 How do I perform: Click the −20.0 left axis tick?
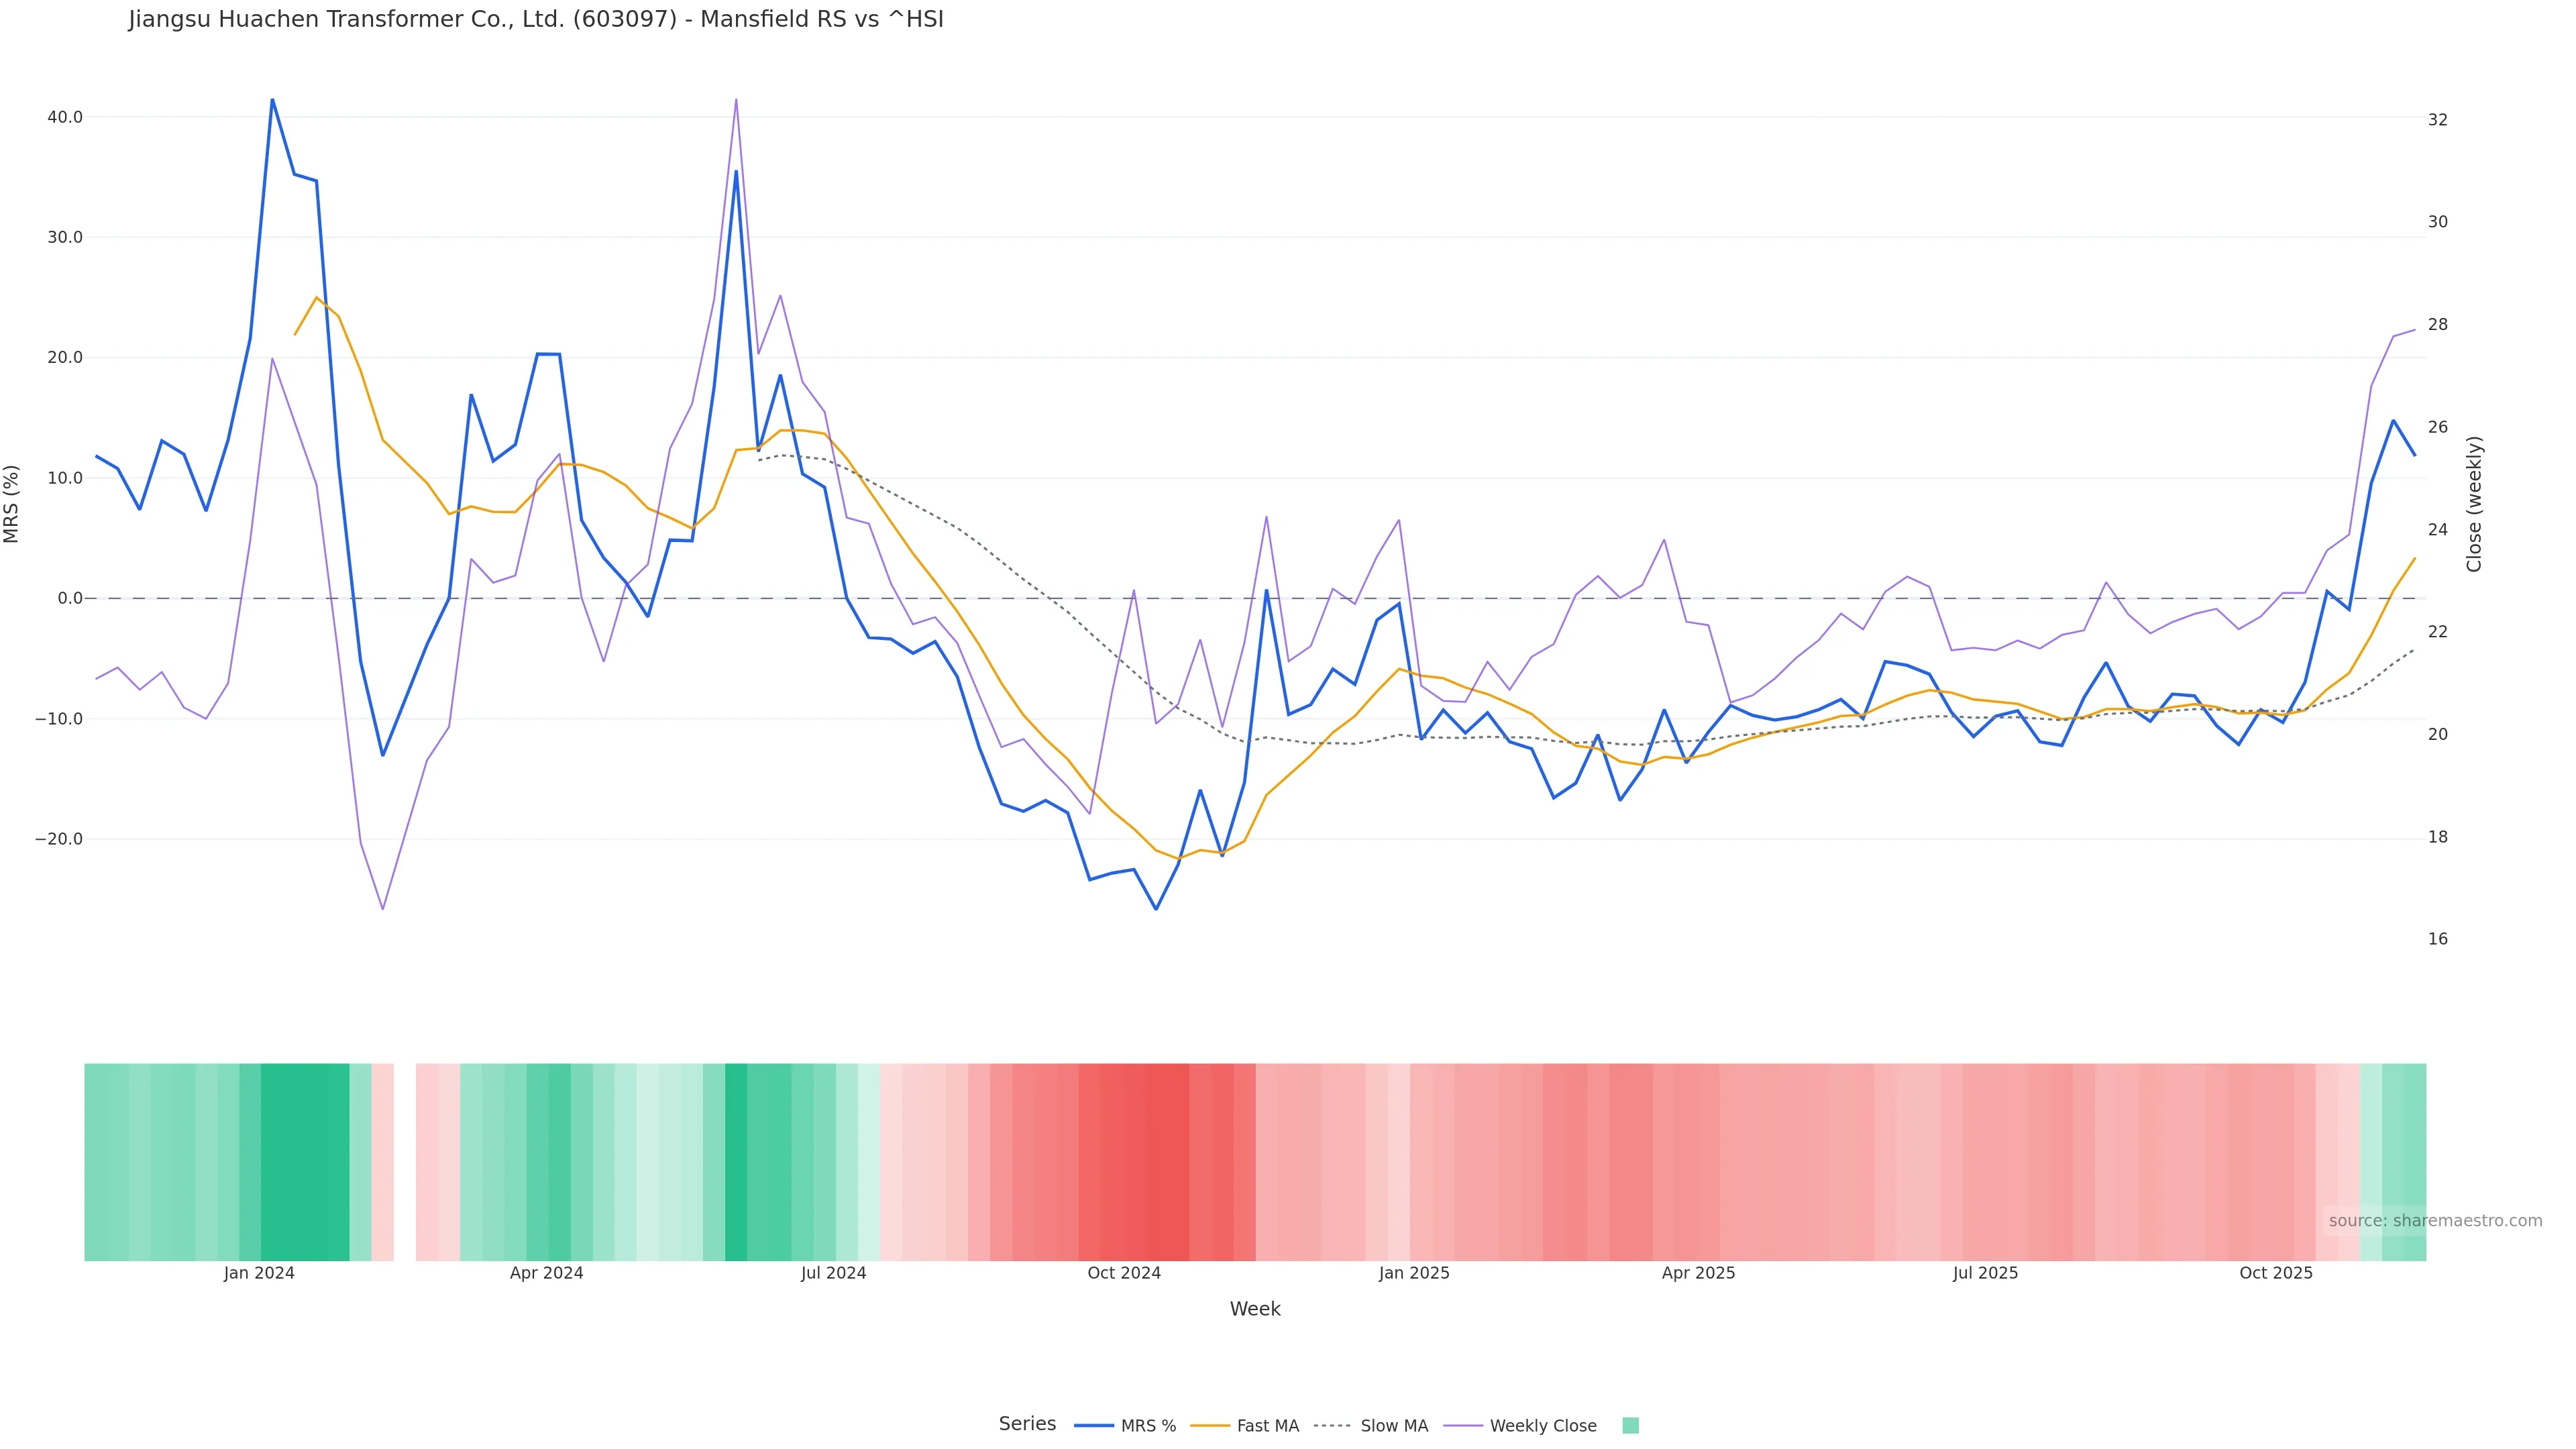[59, 839]
